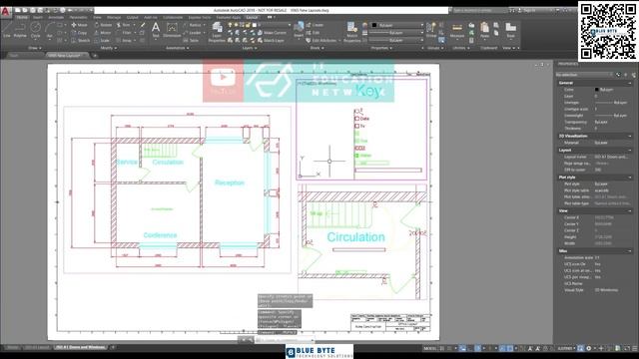This screenshot has height=359, width=639.
Task: Expand the Utilities panel
Action: tap(461, 48)
